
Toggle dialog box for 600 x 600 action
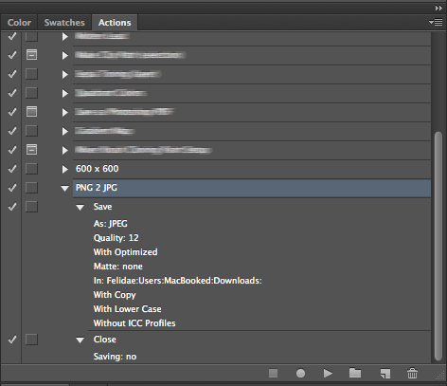31,169
